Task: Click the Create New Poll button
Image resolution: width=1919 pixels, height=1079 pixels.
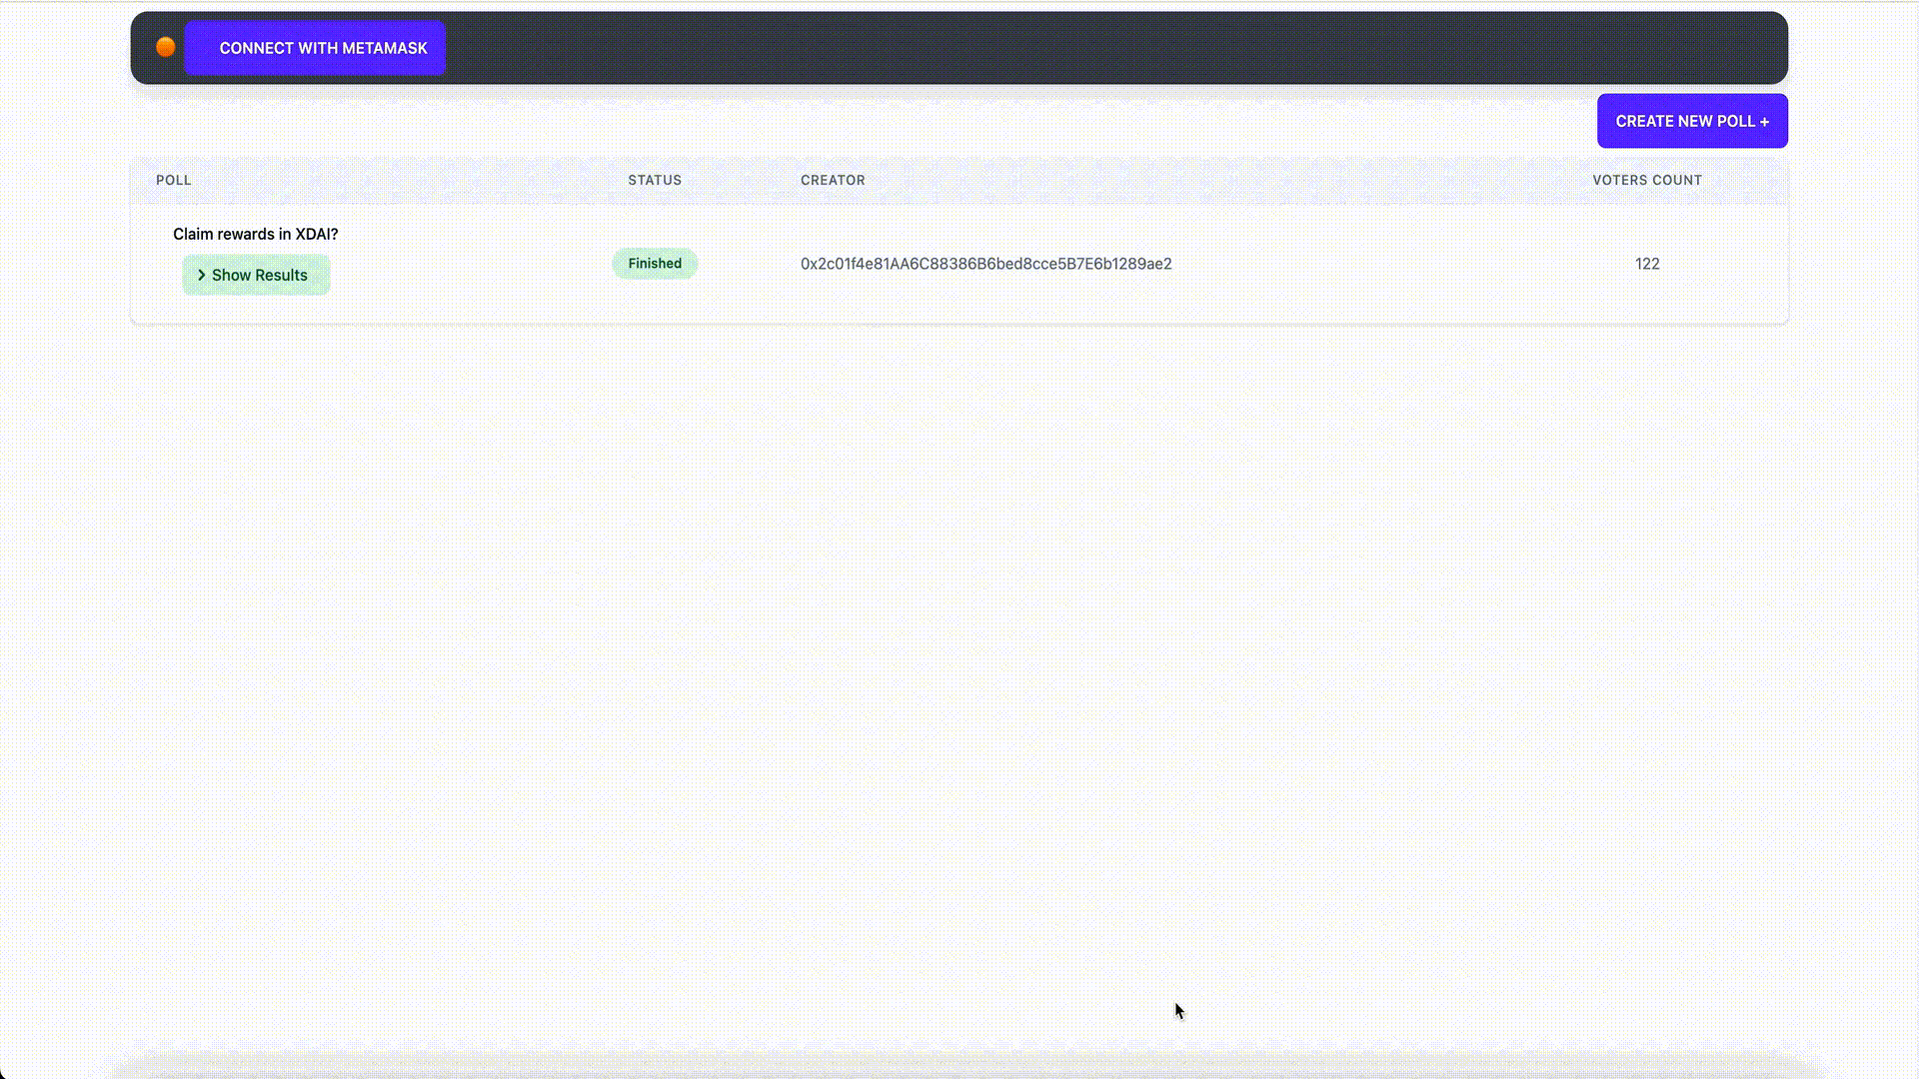Action: coord(1691,121)
